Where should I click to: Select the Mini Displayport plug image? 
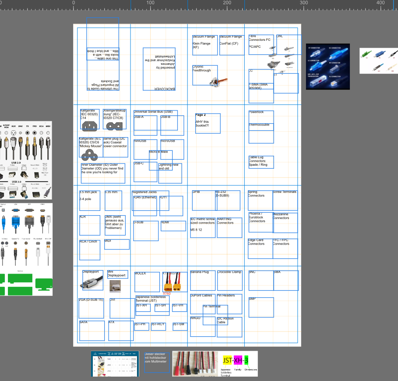tap(115, 286)
